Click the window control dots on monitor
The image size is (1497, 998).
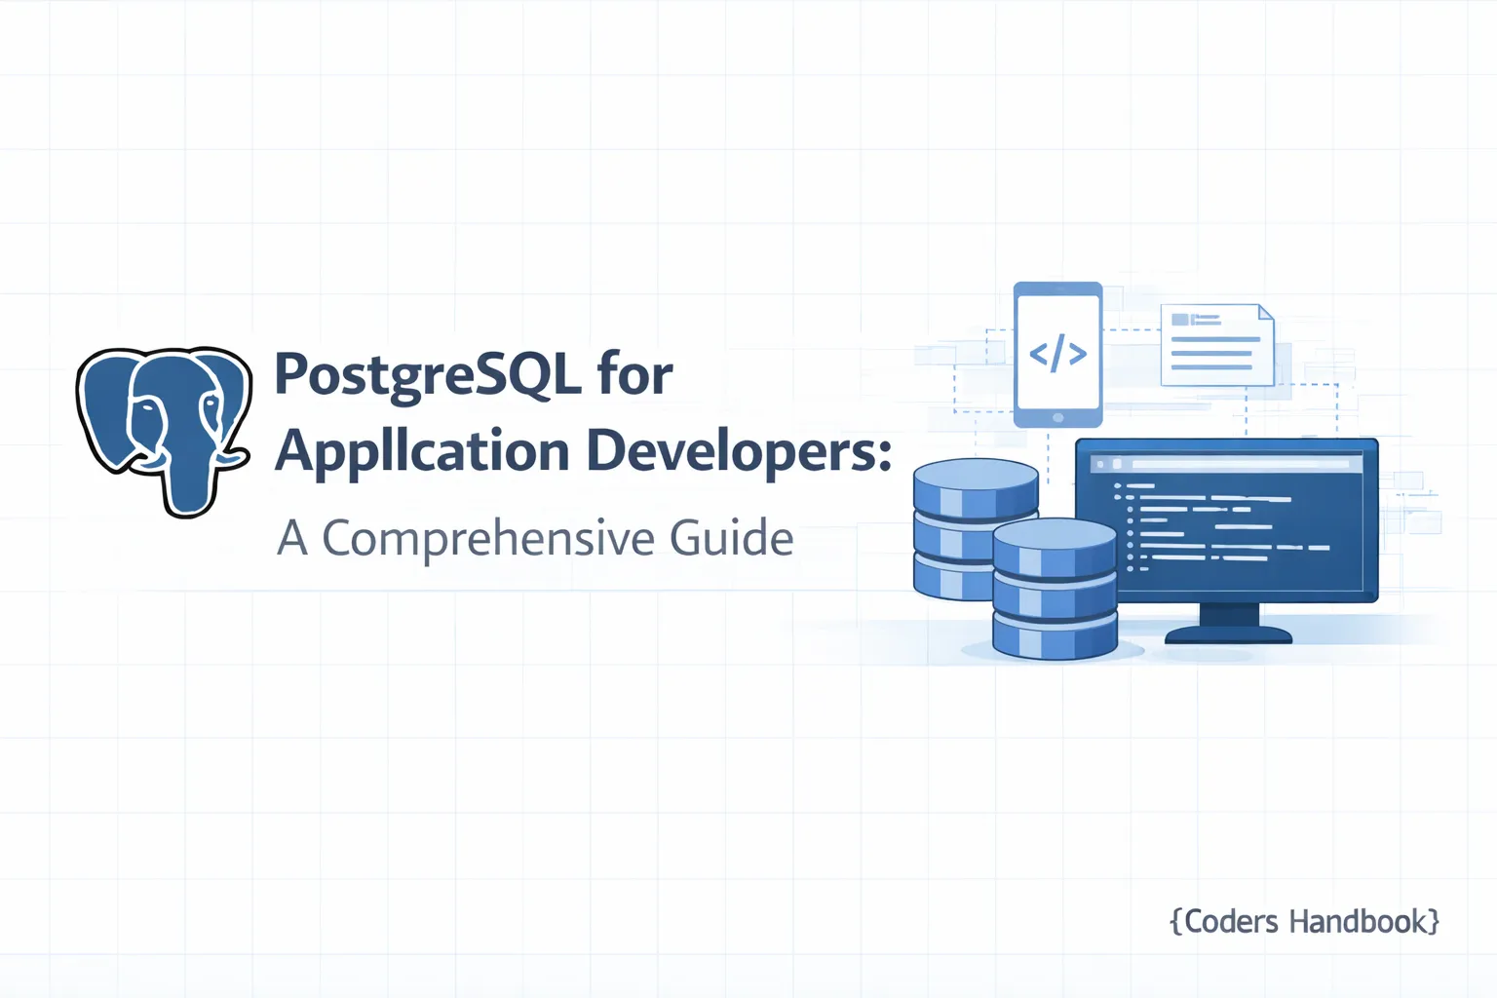coord(1109,465)
